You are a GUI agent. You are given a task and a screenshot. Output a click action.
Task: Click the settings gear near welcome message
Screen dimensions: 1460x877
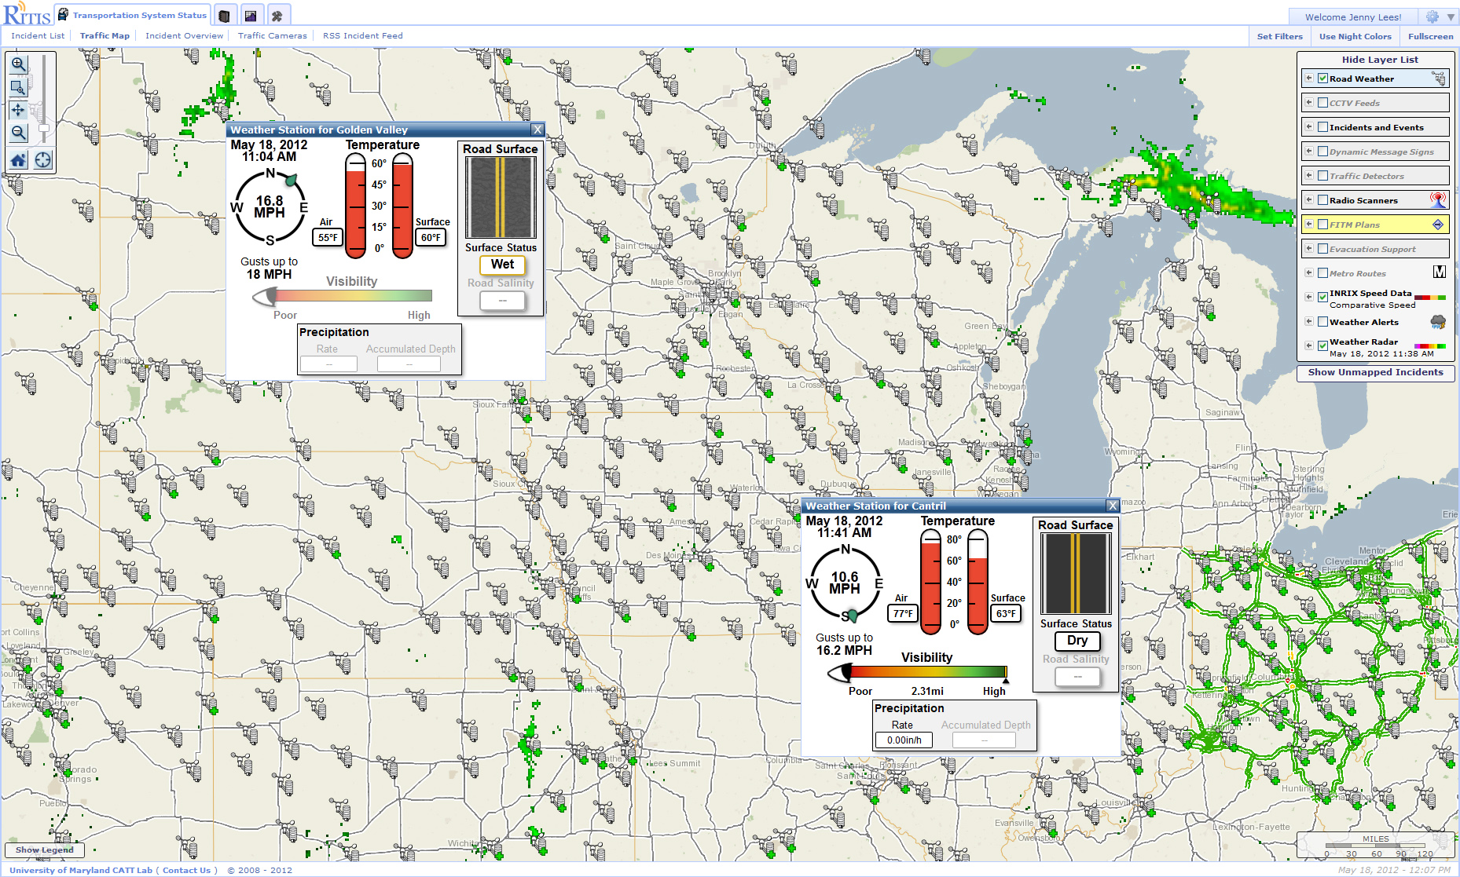[x=1432, y=16]
